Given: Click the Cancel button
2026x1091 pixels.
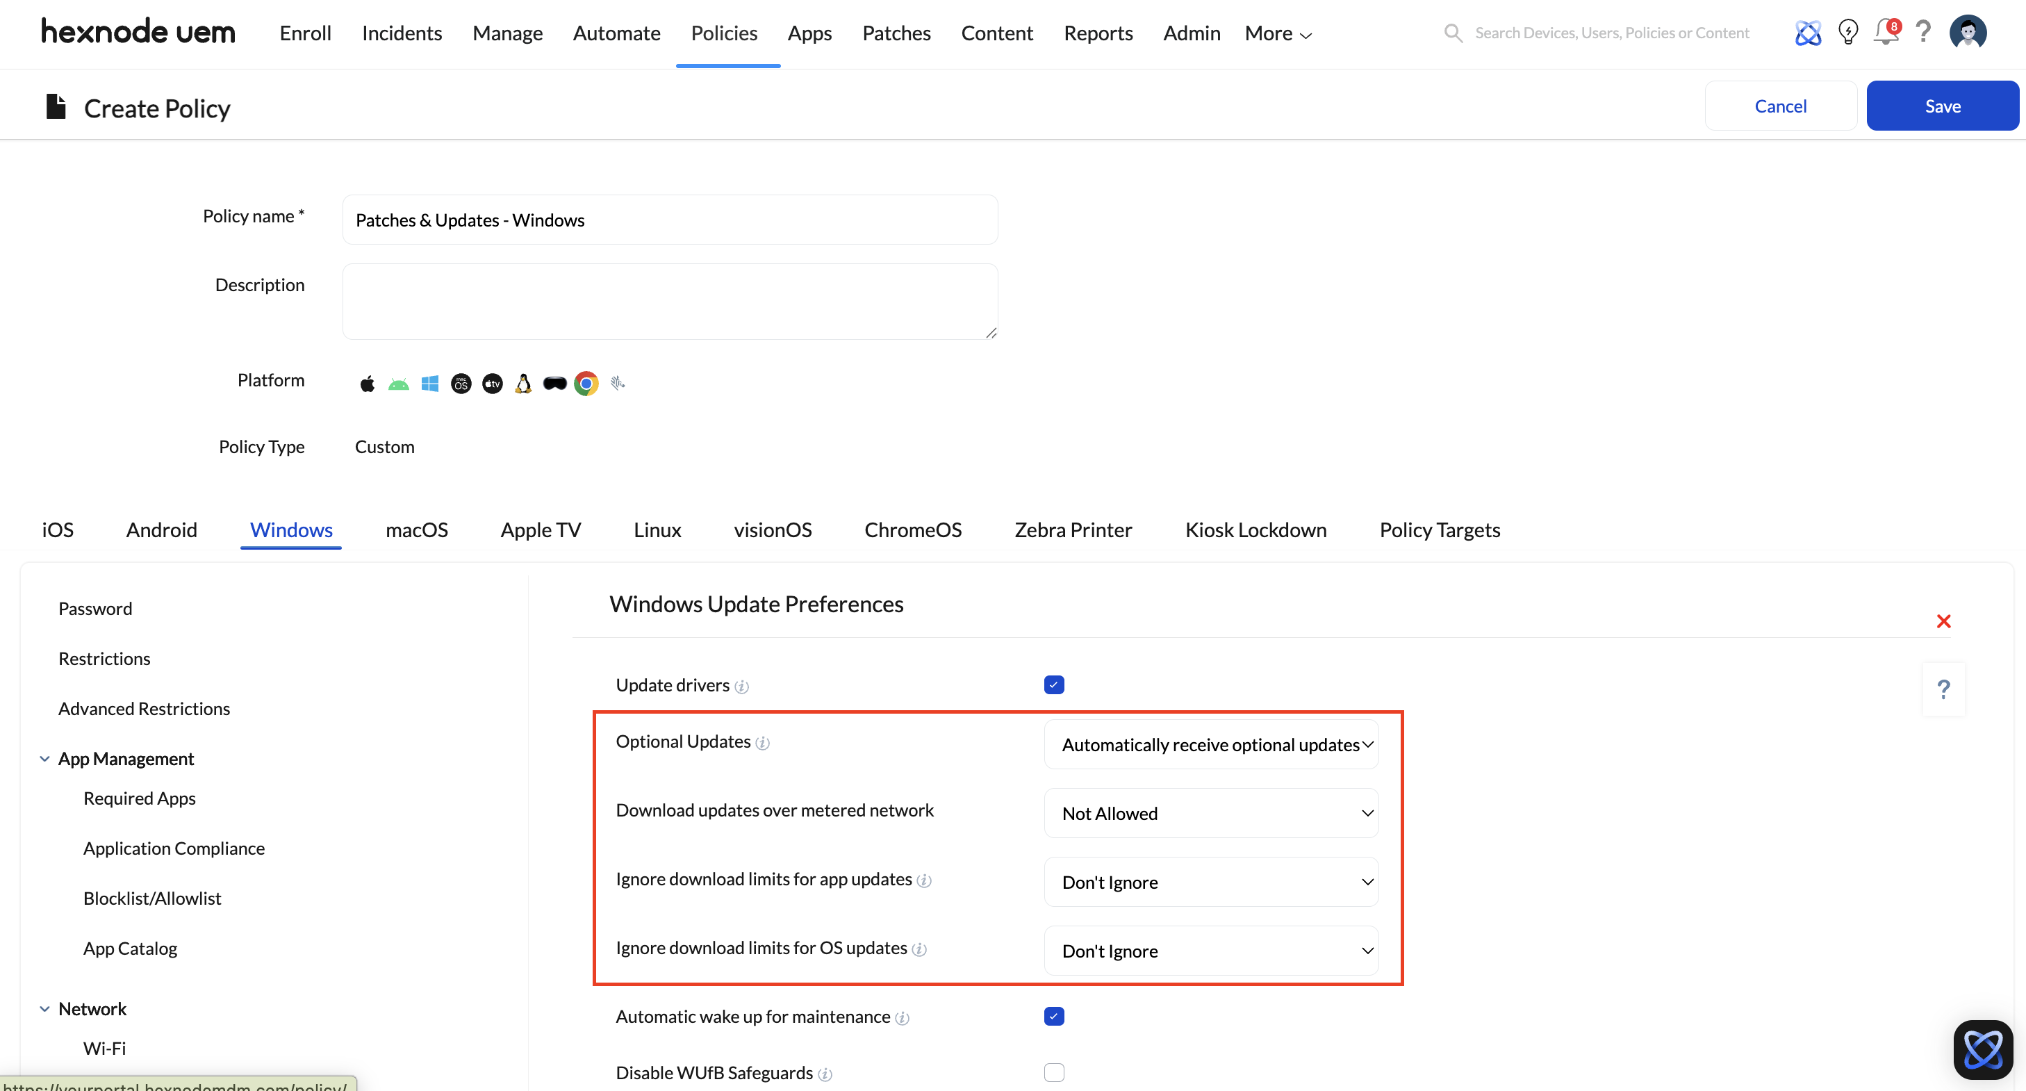Looking at the screenshot, I should tap(1780, 106).
